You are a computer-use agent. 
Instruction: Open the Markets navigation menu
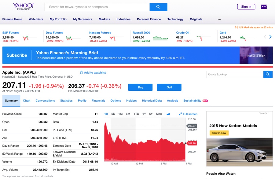(x=104, y=19)
